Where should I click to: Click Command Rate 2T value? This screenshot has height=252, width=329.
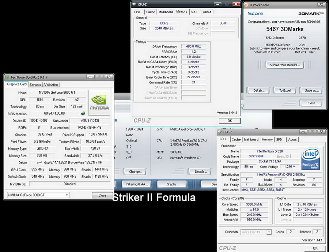coord(193,82)
